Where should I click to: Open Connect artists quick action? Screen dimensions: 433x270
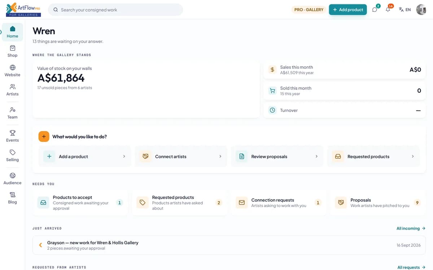click(181, 156)
